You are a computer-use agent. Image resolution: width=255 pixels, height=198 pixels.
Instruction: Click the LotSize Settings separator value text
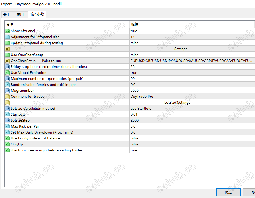[x=177, y=103]
